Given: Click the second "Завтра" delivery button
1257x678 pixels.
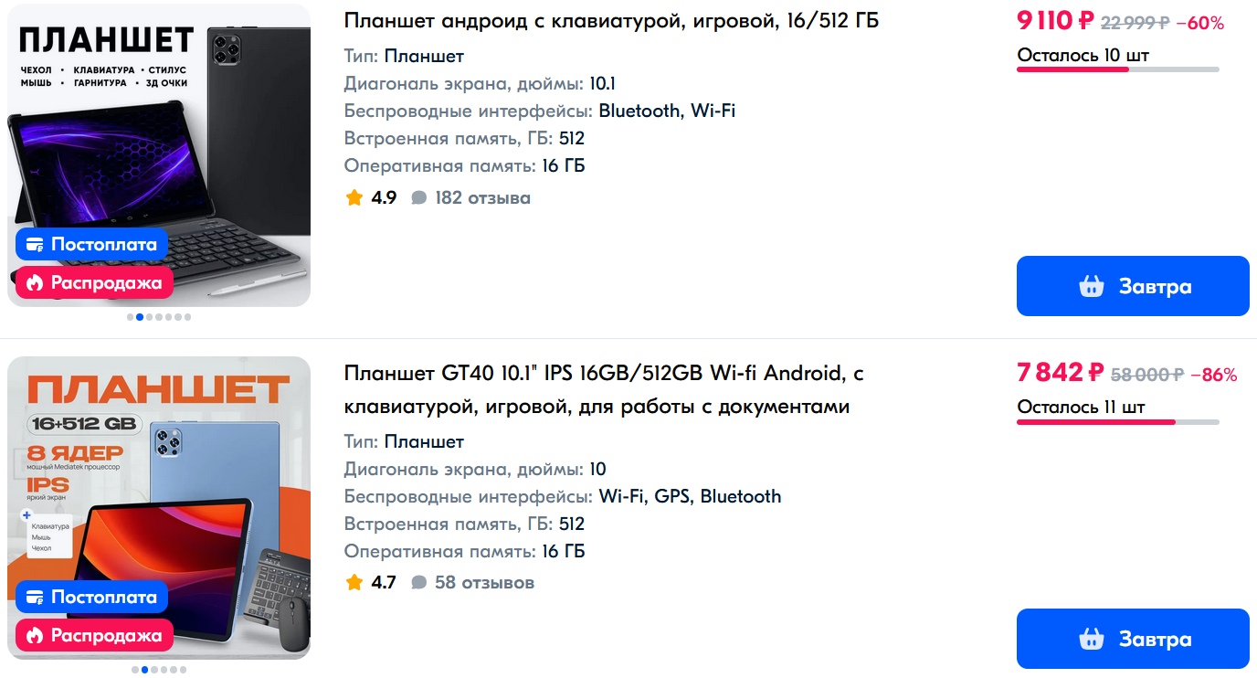Looking at the screenshot, I should point(1133,638).
